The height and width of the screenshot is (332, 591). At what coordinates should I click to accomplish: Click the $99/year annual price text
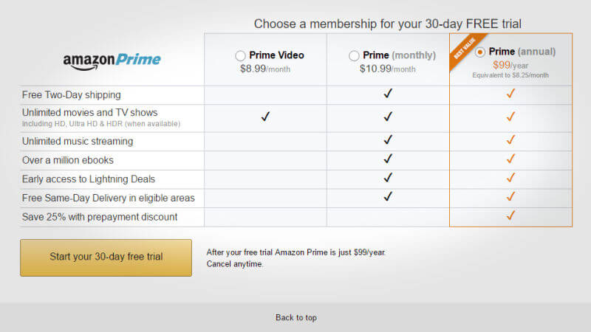pos(510,65)
